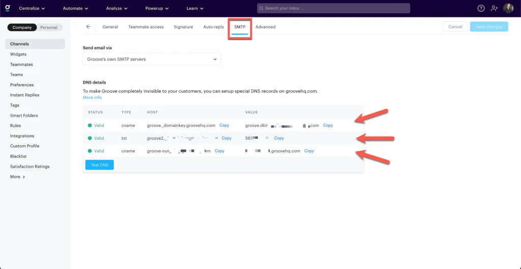Open Smart Folders in the sidebar
521x269 pixels.
[24, 116]
